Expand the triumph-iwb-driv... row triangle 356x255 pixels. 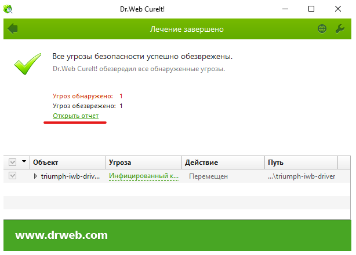(x=35, y=176)
